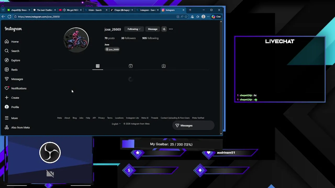Open the API footer link
This screenshot has width=335, height=188.
click(x=94, y=118)
